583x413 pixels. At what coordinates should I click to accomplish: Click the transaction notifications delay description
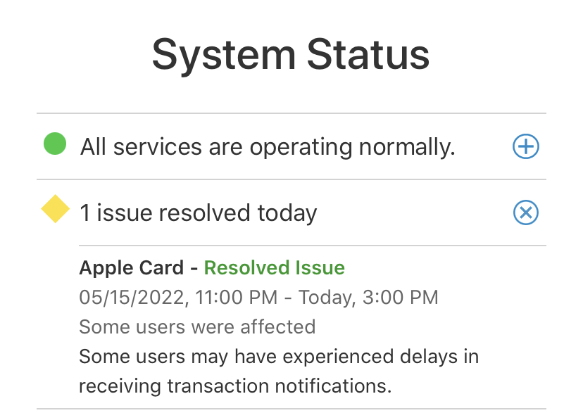(x=279, y=371)
